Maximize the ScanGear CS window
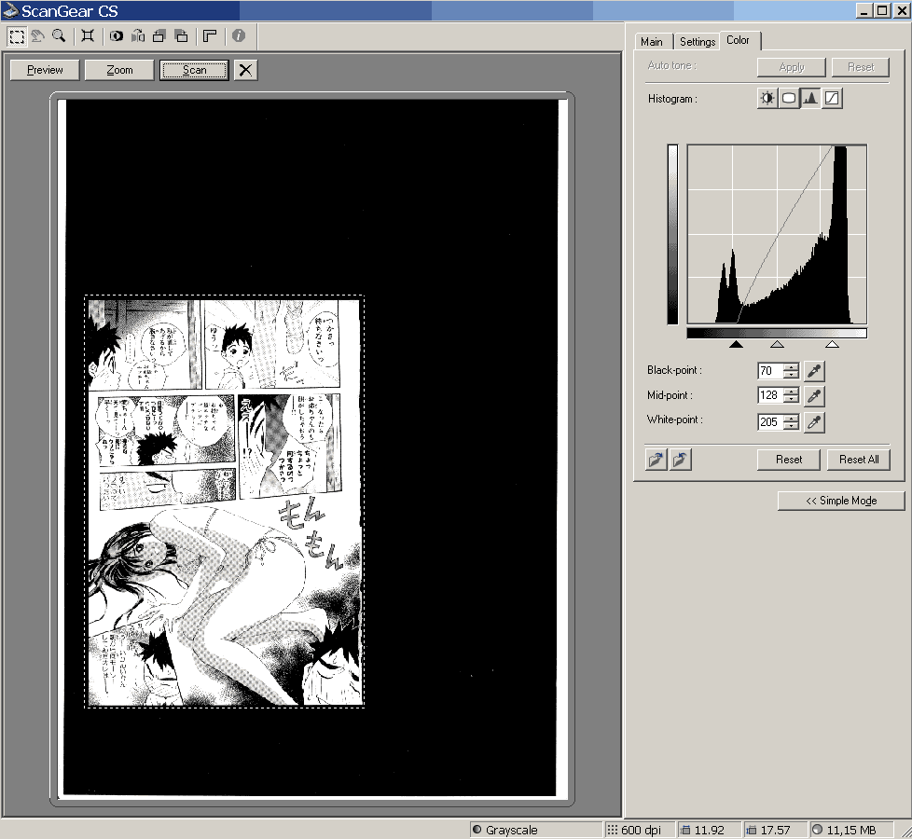The width and height of the screenshot is (912, 839). [882, 10]
